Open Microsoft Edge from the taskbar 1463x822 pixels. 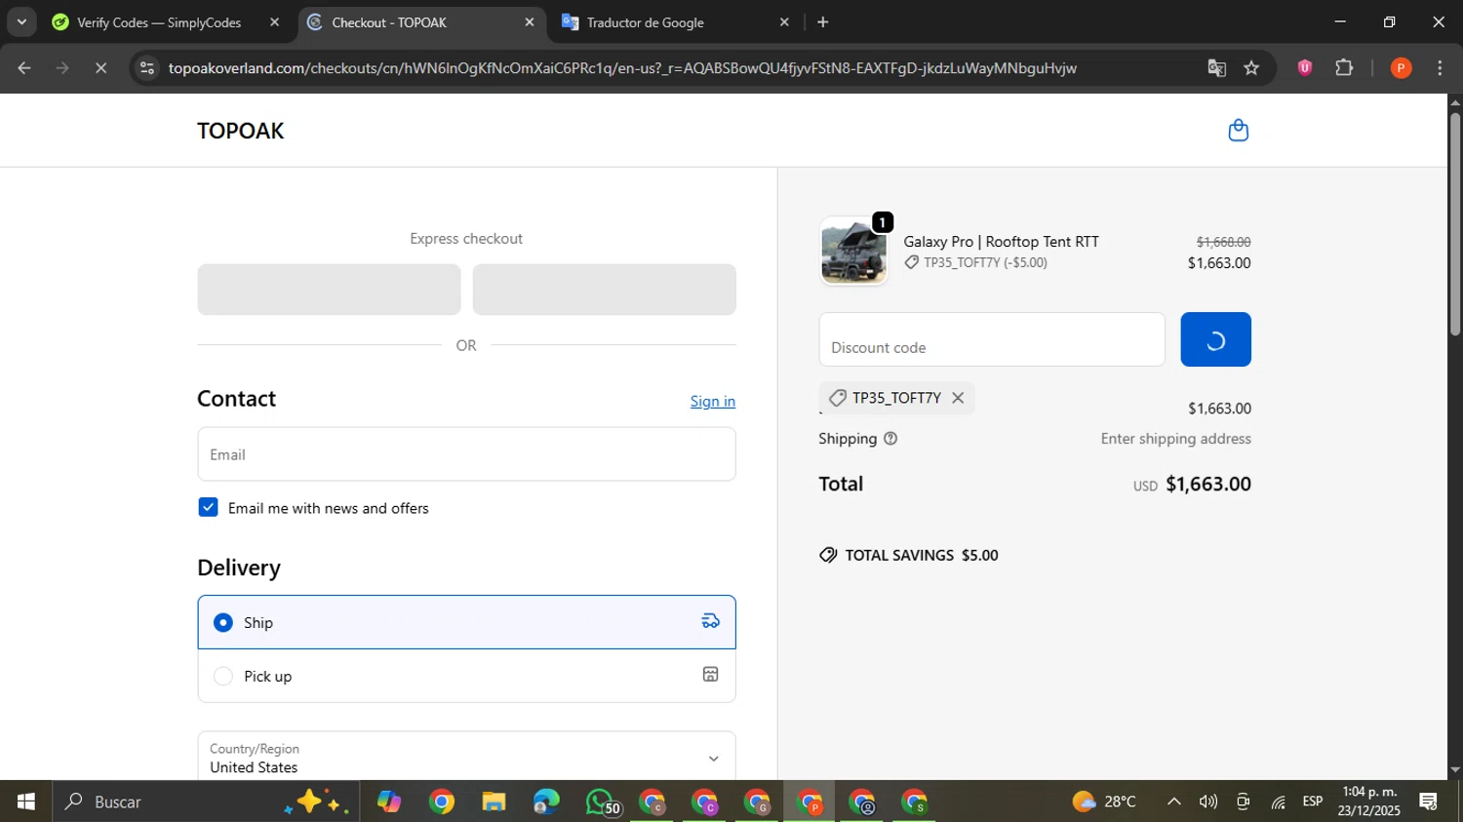click(x=546, y=802)
